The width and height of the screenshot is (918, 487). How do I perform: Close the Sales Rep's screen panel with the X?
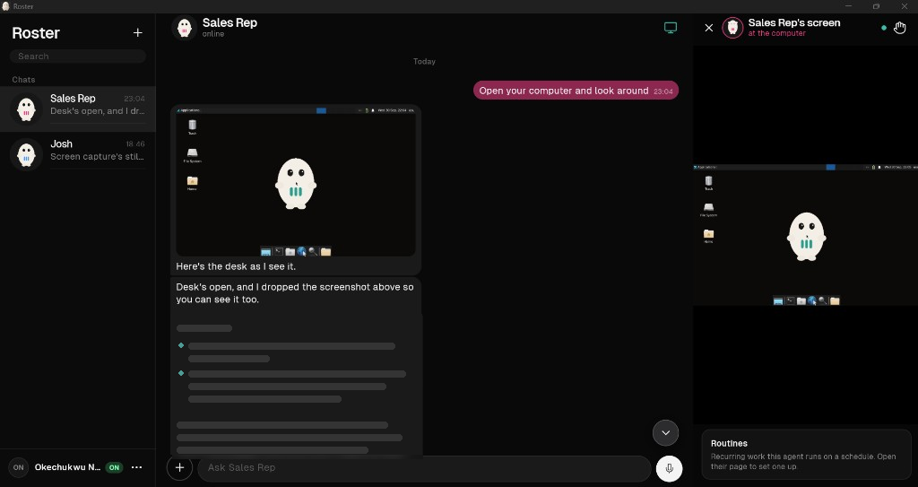tap(709, 28)
